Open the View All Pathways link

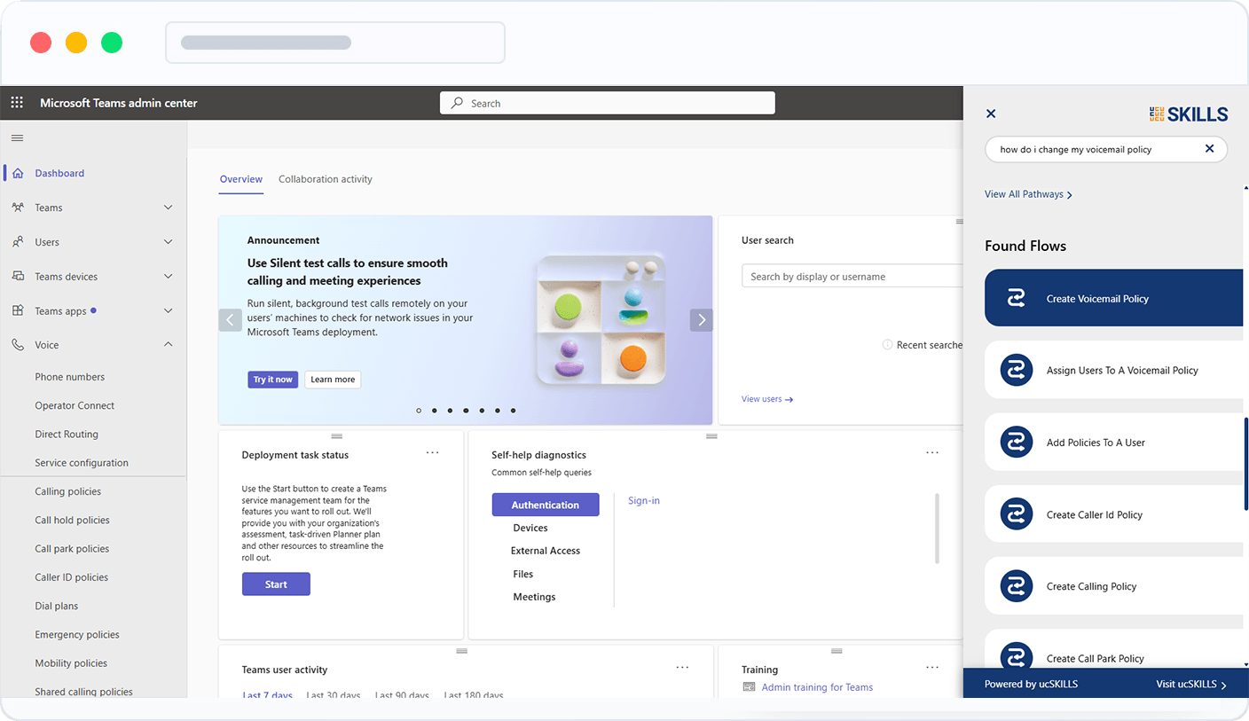(1028, 194)
